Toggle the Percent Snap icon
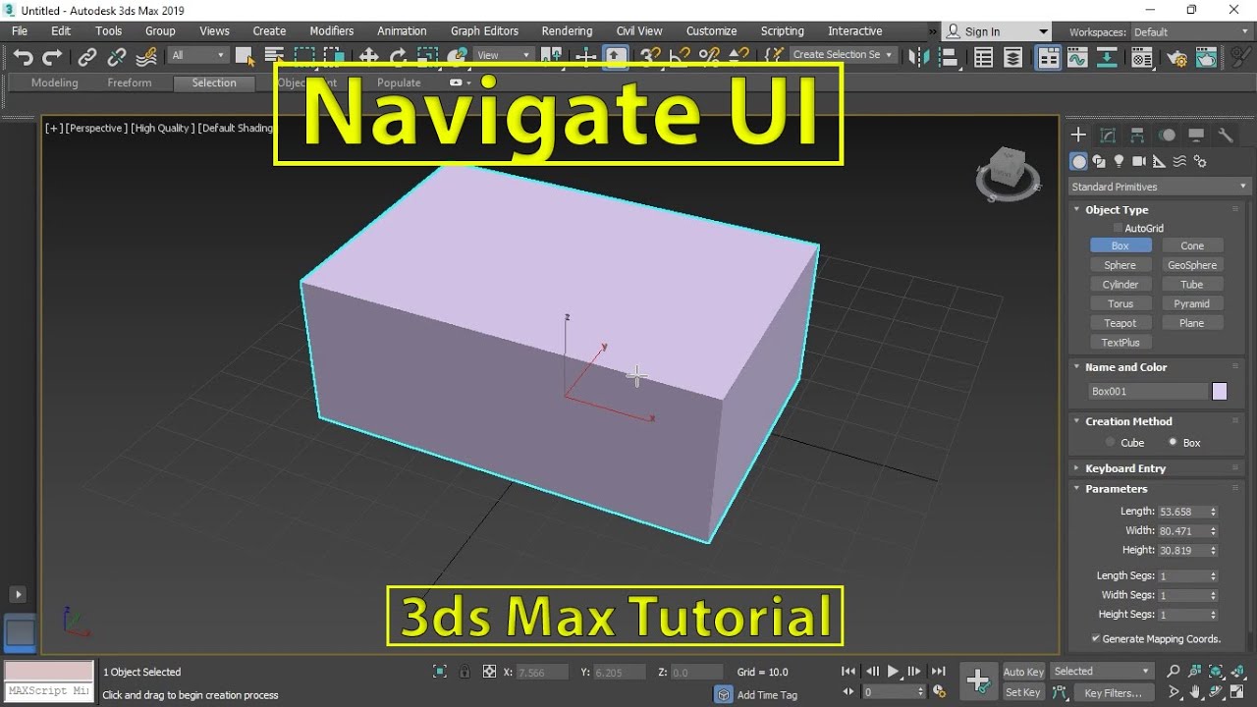Screen dimensions: 1257x707 [709, 57]
